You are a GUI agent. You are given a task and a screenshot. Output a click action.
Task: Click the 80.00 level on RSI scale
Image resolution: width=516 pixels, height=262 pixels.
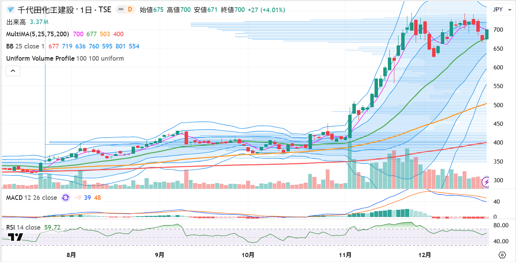500,225
